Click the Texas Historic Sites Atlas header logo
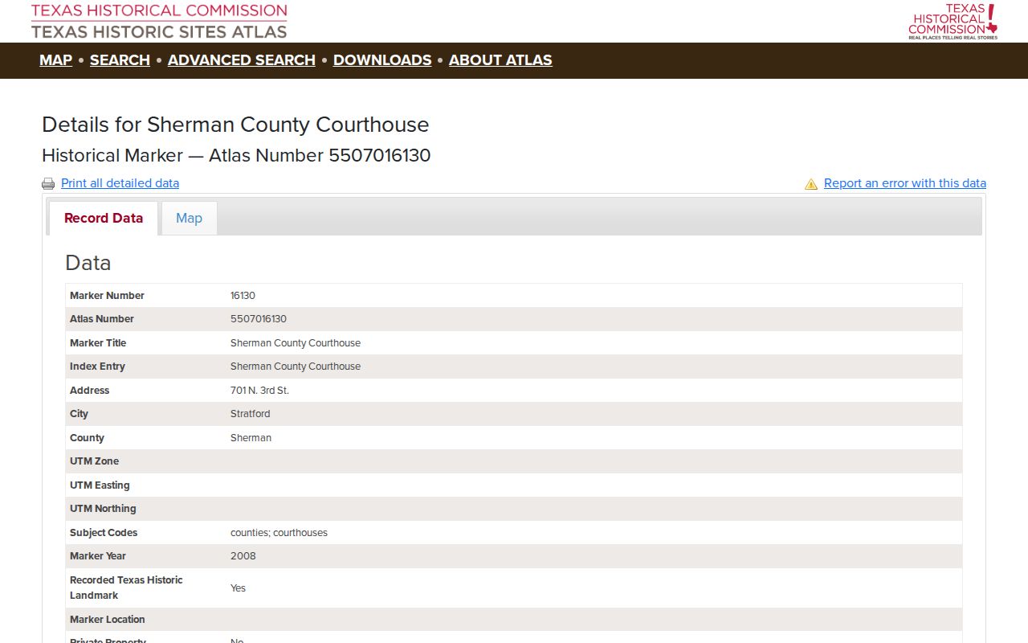Screen dimensions: 1028x643 click(159, 21)
